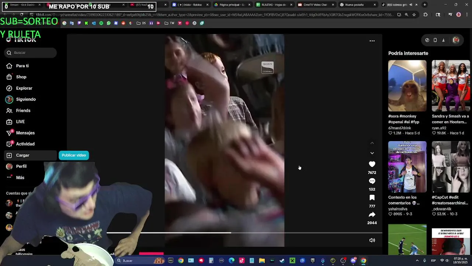
Task: Open the Actividad notifications
Action: click(x=25, y=144)
